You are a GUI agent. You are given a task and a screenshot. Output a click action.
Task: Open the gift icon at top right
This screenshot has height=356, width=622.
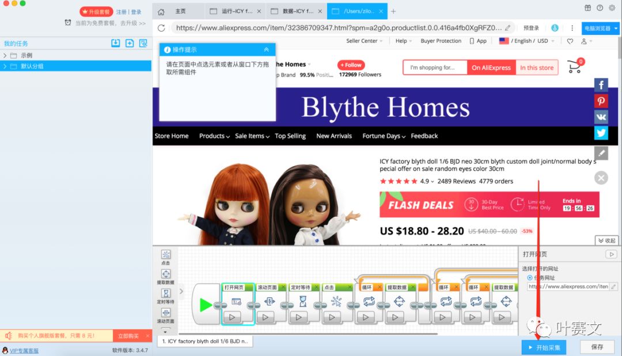coord(587,7)
